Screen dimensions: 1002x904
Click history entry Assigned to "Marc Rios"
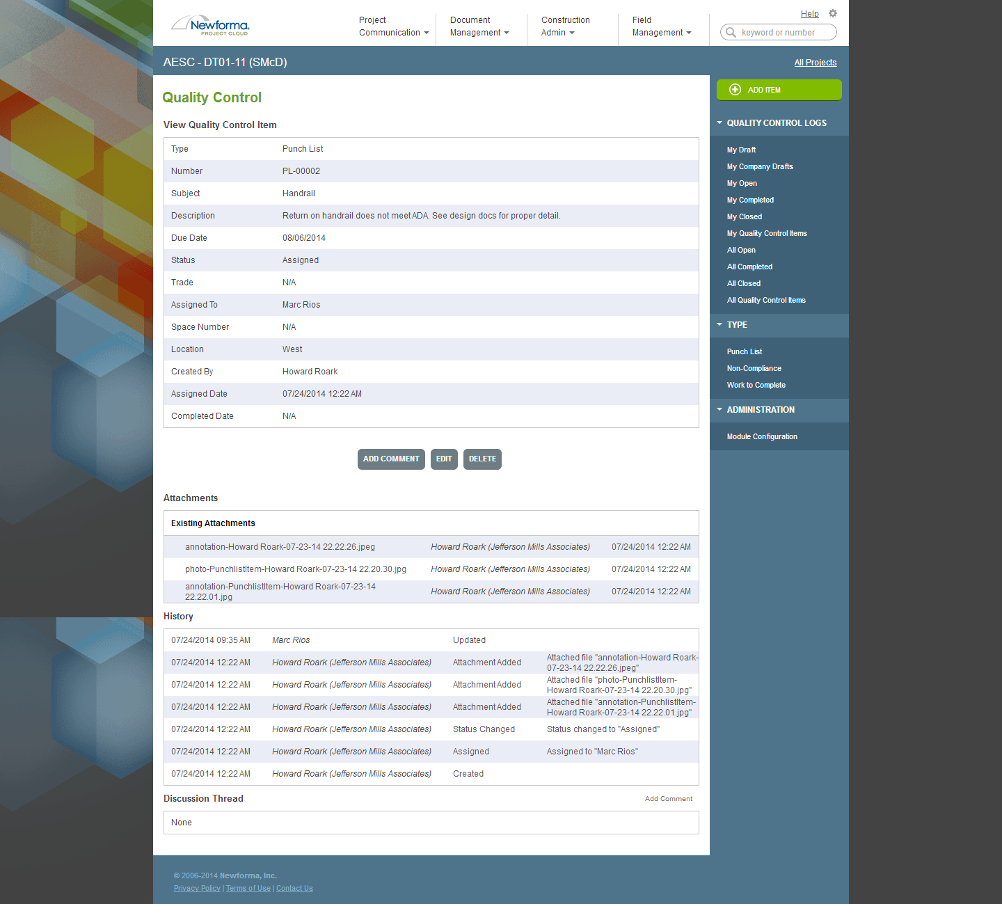coord(592,752)
